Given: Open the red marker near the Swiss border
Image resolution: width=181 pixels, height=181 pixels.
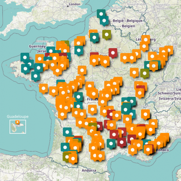Looking at the screenshot, I should [x=140, y=90].
